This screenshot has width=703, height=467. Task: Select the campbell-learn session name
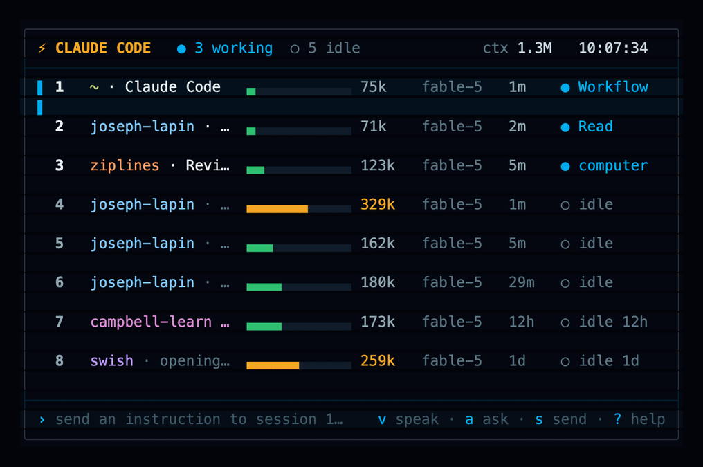coord(151,322)
